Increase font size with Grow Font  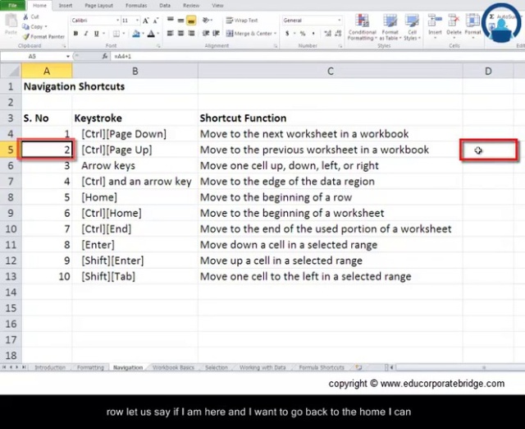click(146, 21)
